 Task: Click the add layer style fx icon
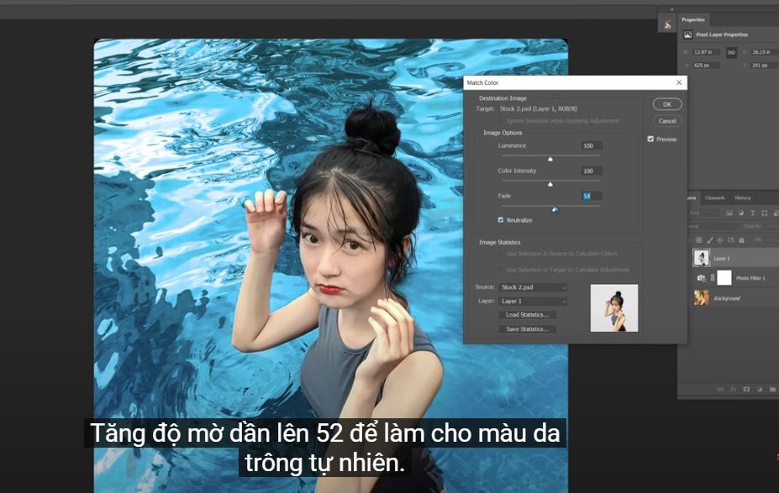click(x=734, y=389)
